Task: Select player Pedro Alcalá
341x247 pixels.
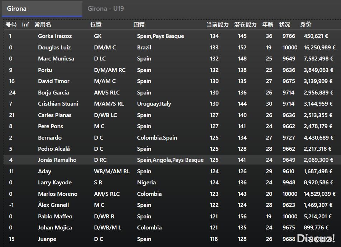Action: point(54,149)
